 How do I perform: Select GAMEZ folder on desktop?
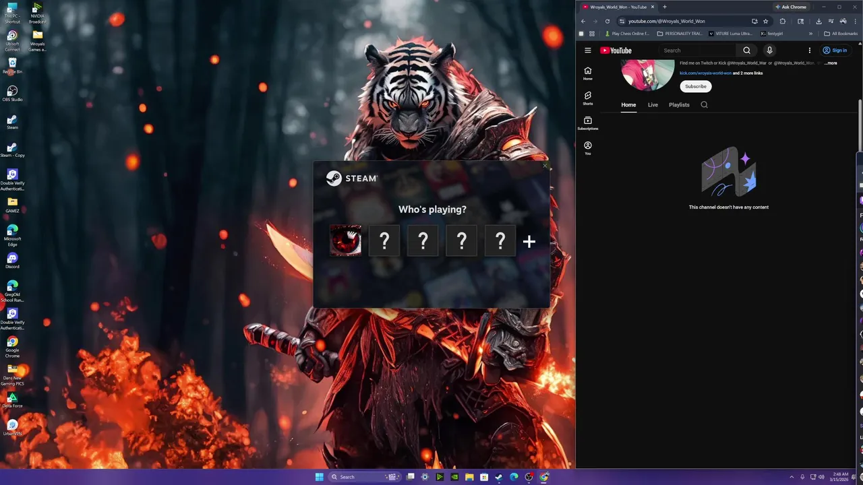(x=12, y=205)
